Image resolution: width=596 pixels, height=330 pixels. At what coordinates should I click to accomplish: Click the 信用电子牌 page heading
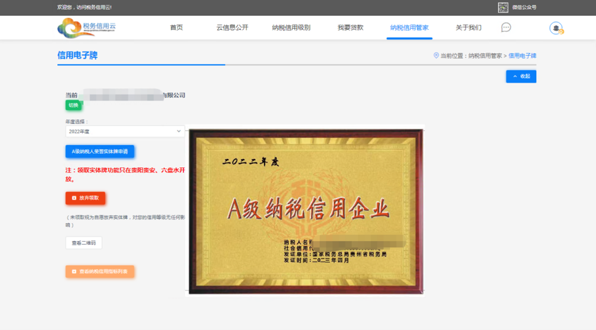[x=78, y=55]
